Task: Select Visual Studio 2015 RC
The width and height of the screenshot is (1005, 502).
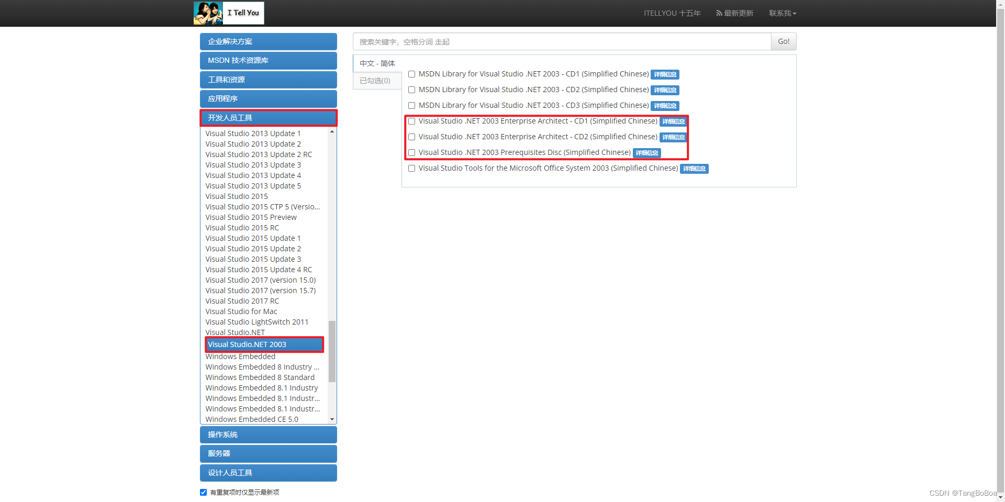Action: point(242,228)
